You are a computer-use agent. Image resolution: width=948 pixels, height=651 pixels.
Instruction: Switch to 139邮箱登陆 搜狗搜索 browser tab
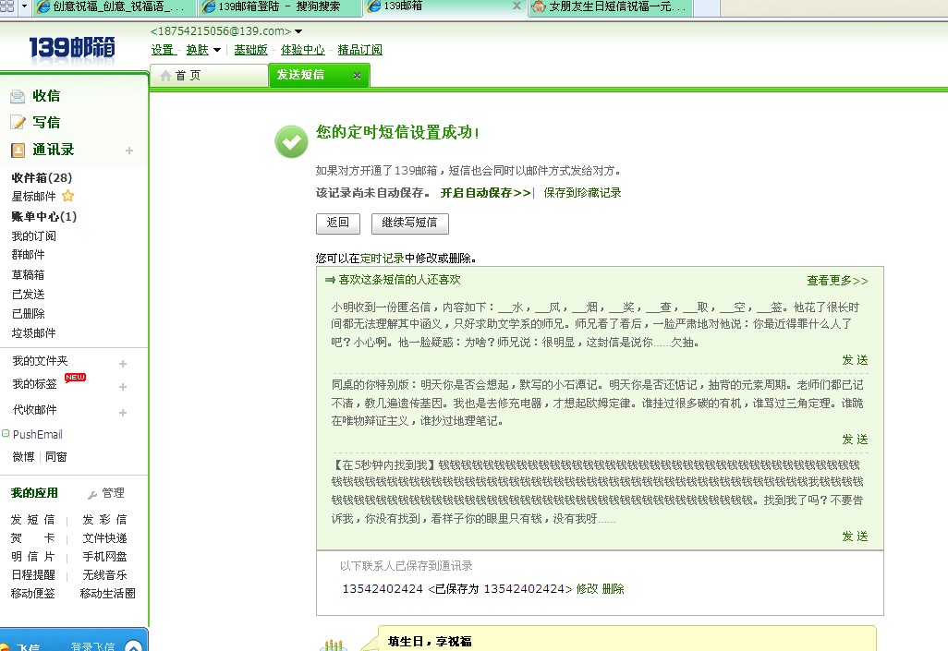tap(280, 6)
